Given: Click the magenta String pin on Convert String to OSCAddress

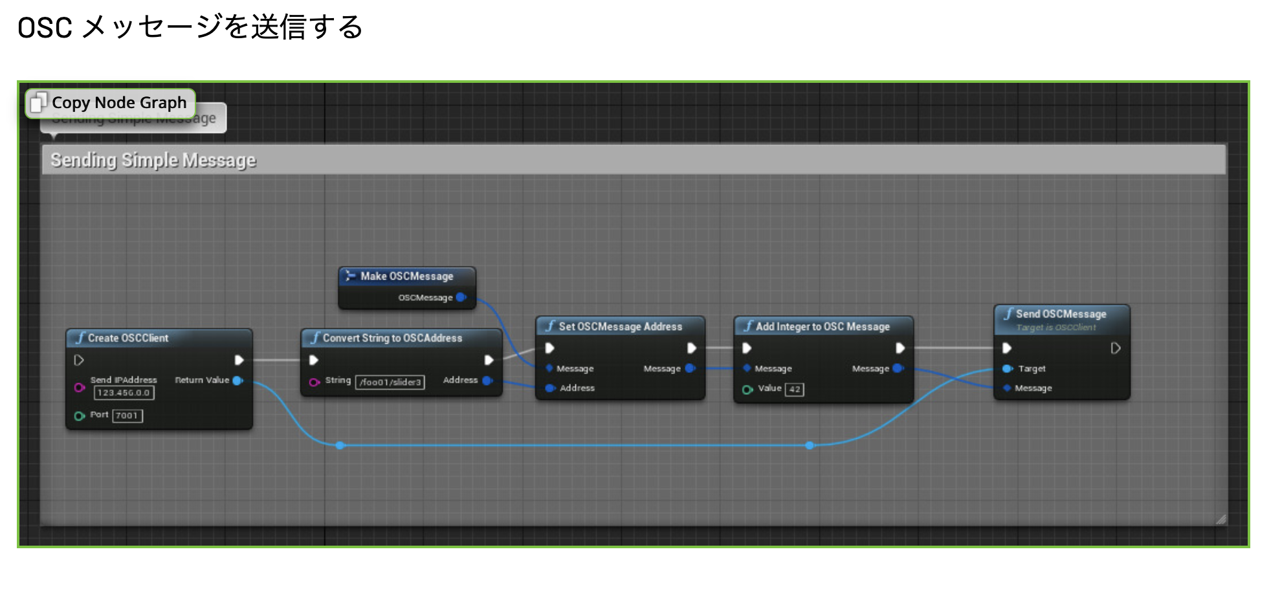Looking at the screenshot, I should (314, 381).
